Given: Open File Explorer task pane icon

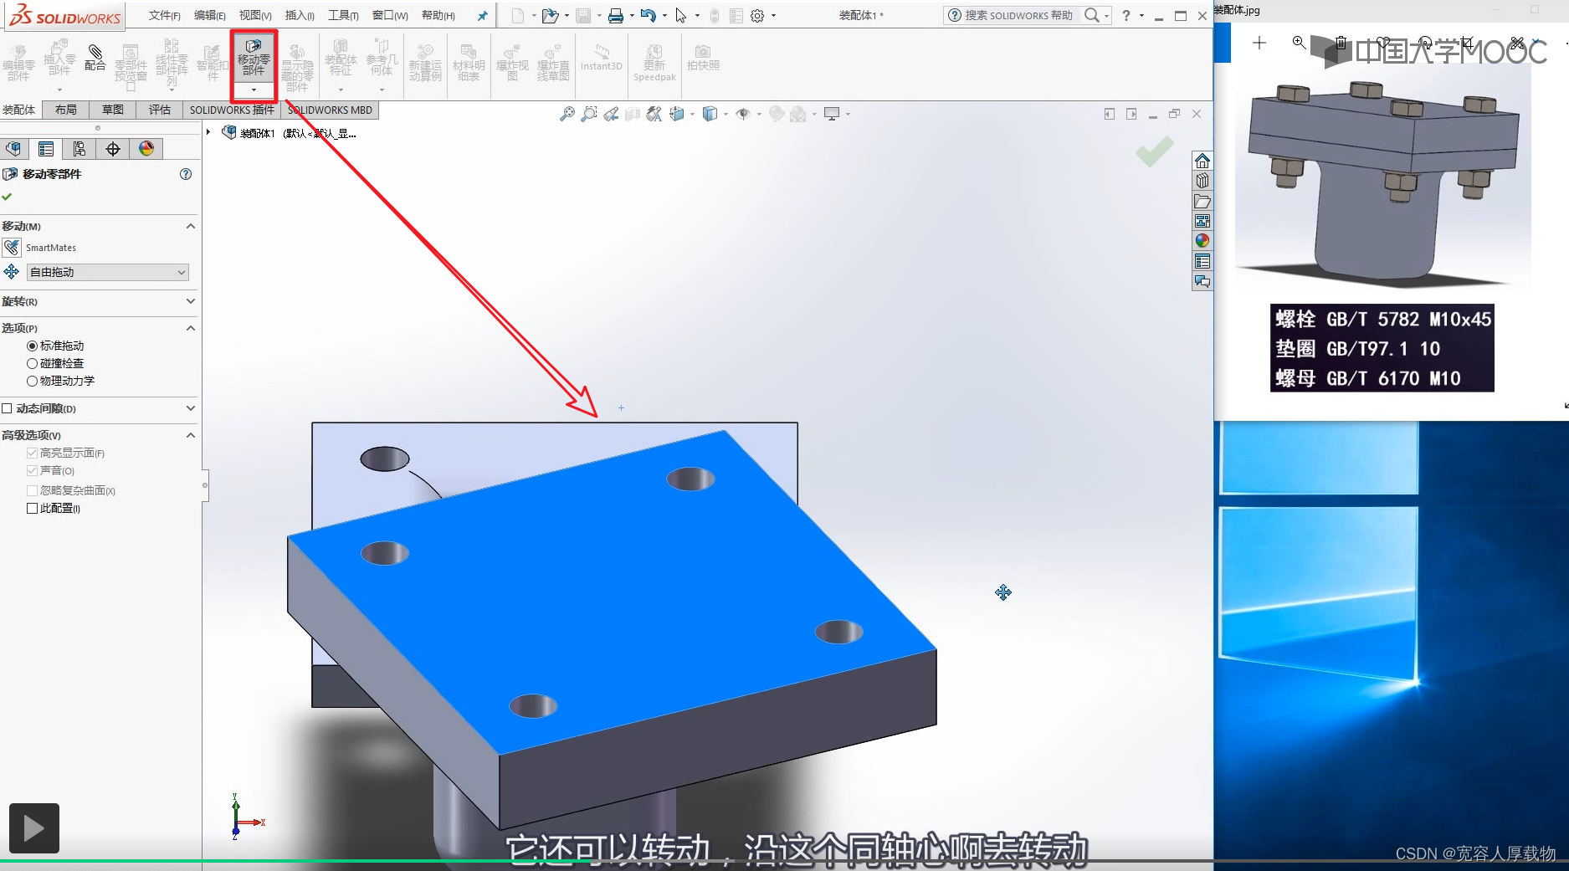Looking at the screenshot, I should (1202, 202).
